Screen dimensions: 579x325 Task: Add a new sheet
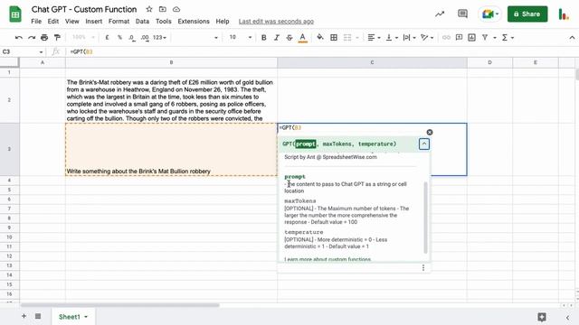pyautogui.click(x=24, y=316)
